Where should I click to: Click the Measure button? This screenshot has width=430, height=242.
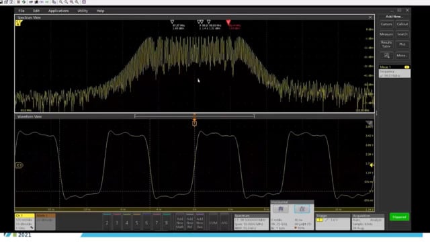point(386,34)
